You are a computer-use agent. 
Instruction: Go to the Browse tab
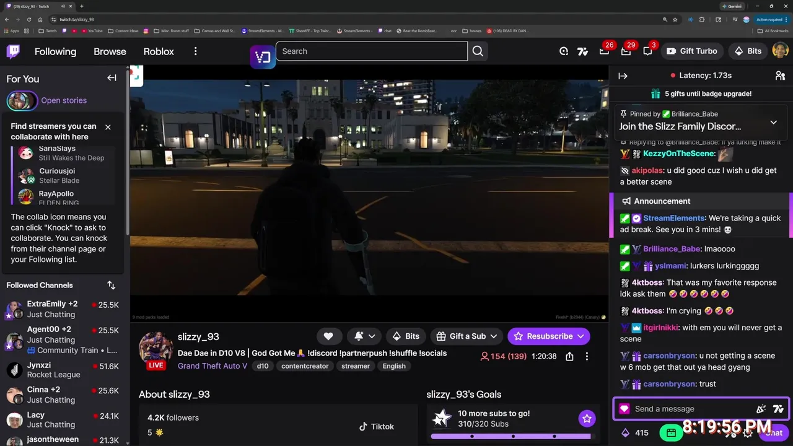click(x=110, y=51)
